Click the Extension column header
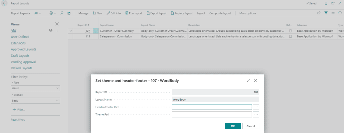The height and width of the screenshot is (133, 344). 302,25
